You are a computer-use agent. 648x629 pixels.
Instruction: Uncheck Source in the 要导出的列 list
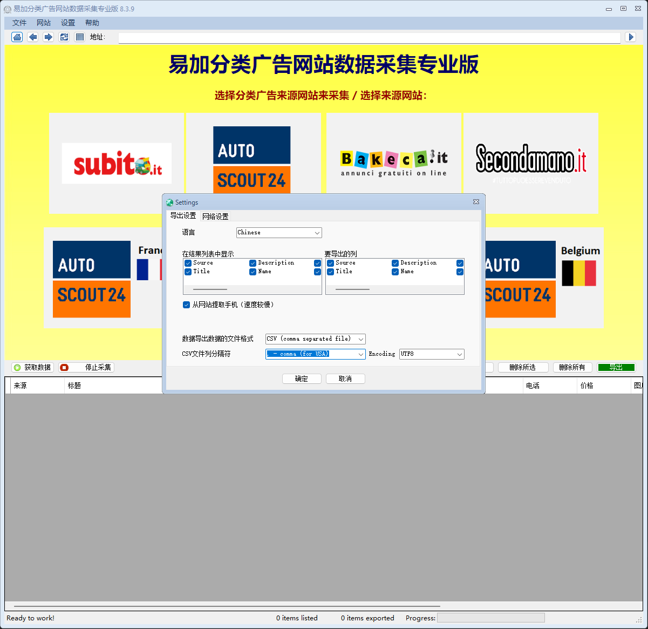[x=330, y=263]
